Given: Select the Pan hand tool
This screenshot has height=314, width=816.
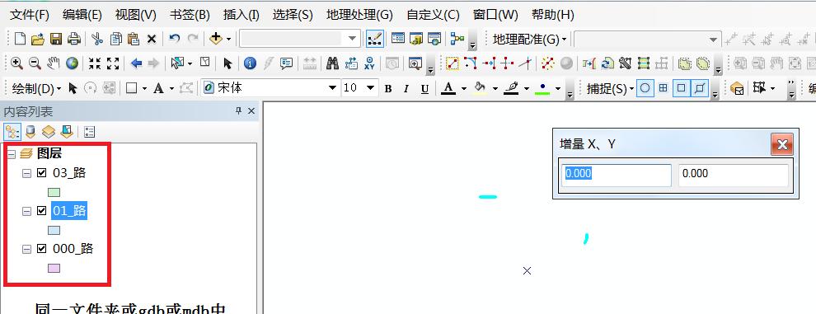Looking at the screenshot, I should pos(53,63).
